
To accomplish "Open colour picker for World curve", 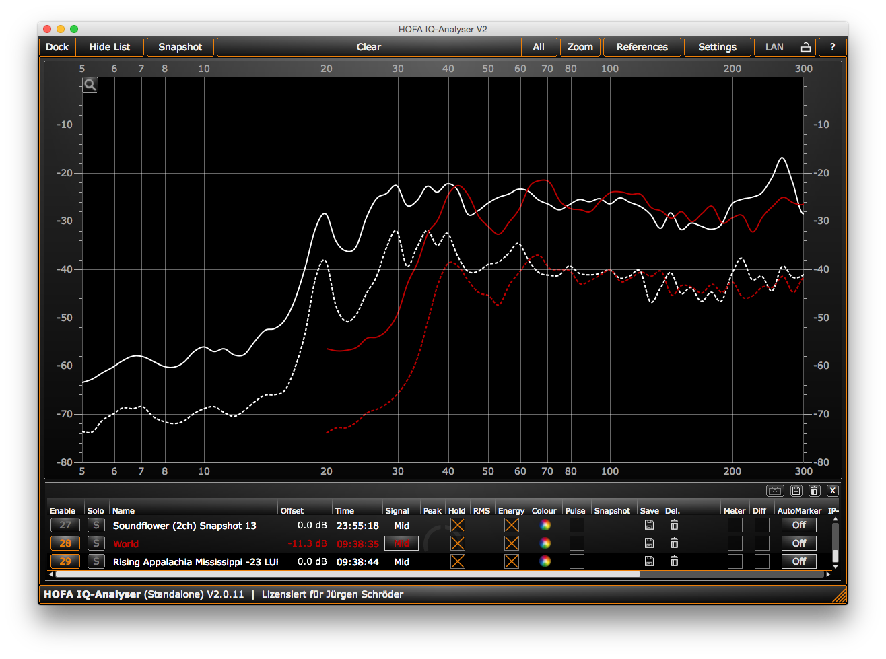I will click(x=545, y=543).
